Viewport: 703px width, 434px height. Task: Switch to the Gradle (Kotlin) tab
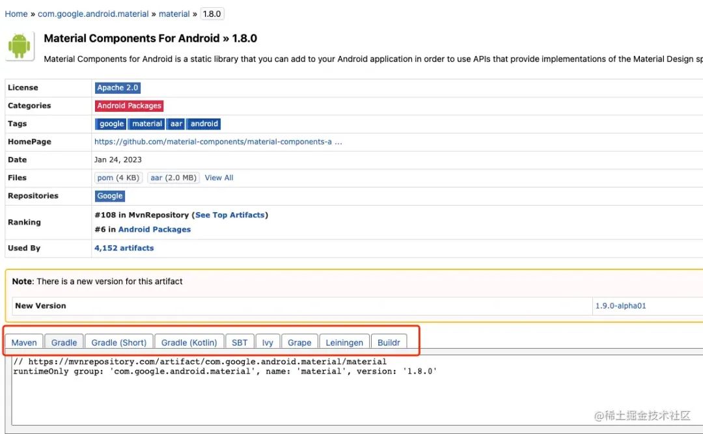pyautogui.click(x=189, y=342)
